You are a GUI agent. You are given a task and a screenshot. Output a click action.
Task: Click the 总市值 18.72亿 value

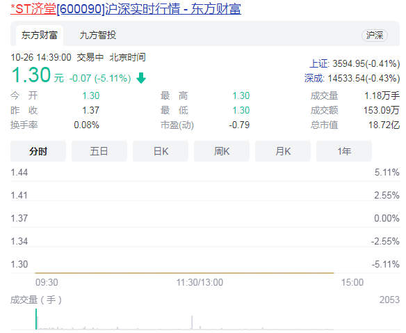[x=384, y=125]
